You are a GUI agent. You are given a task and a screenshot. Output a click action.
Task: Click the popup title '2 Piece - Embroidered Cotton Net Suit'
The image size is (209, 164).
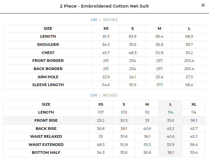[x=104, y=6]
